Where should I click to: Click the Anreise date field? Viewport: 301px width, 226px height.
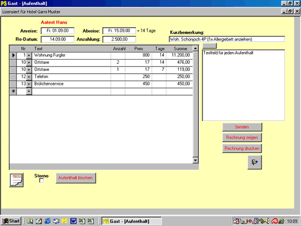tap(57, 31)
